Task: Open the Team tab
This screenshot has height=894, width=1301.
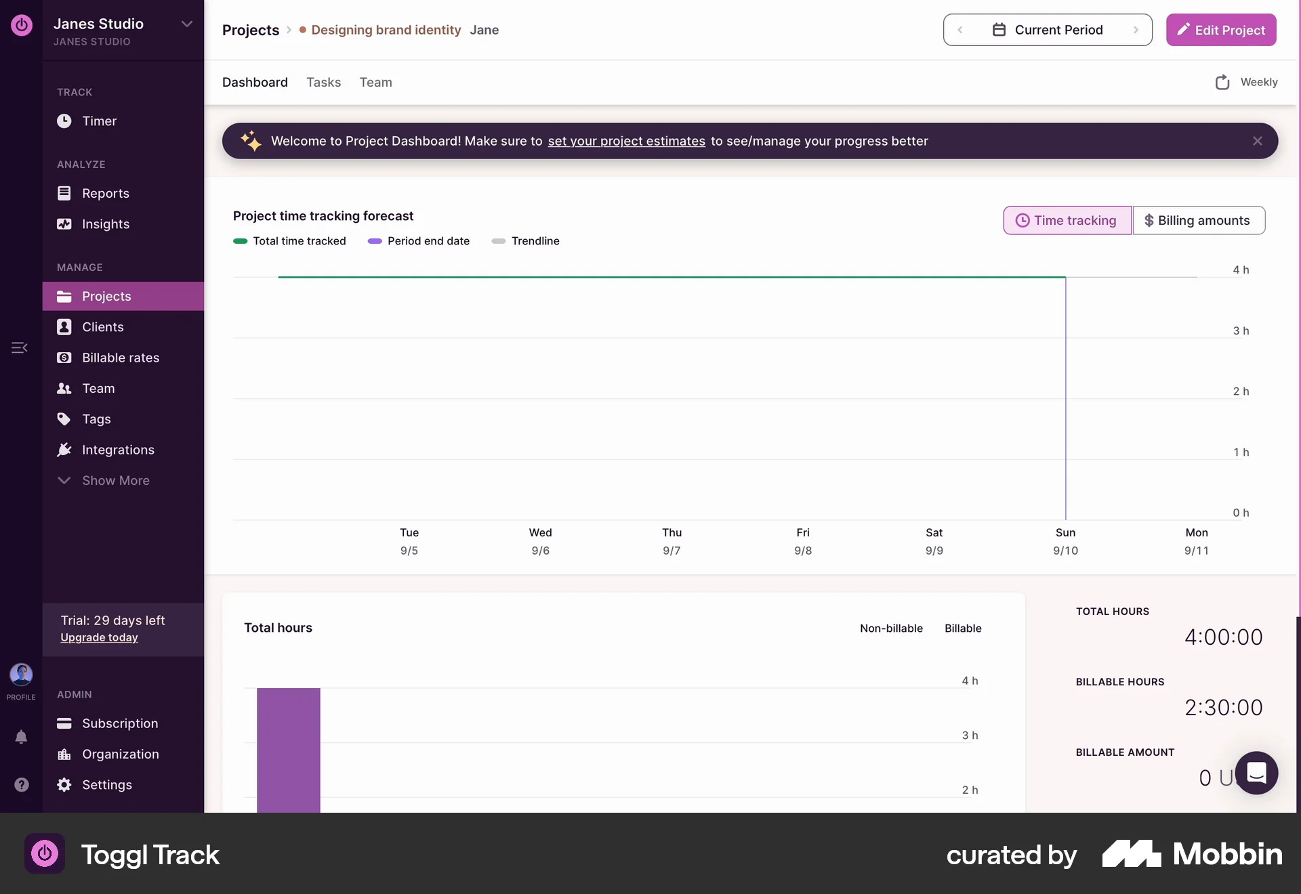Action: [x=375, y=82]
